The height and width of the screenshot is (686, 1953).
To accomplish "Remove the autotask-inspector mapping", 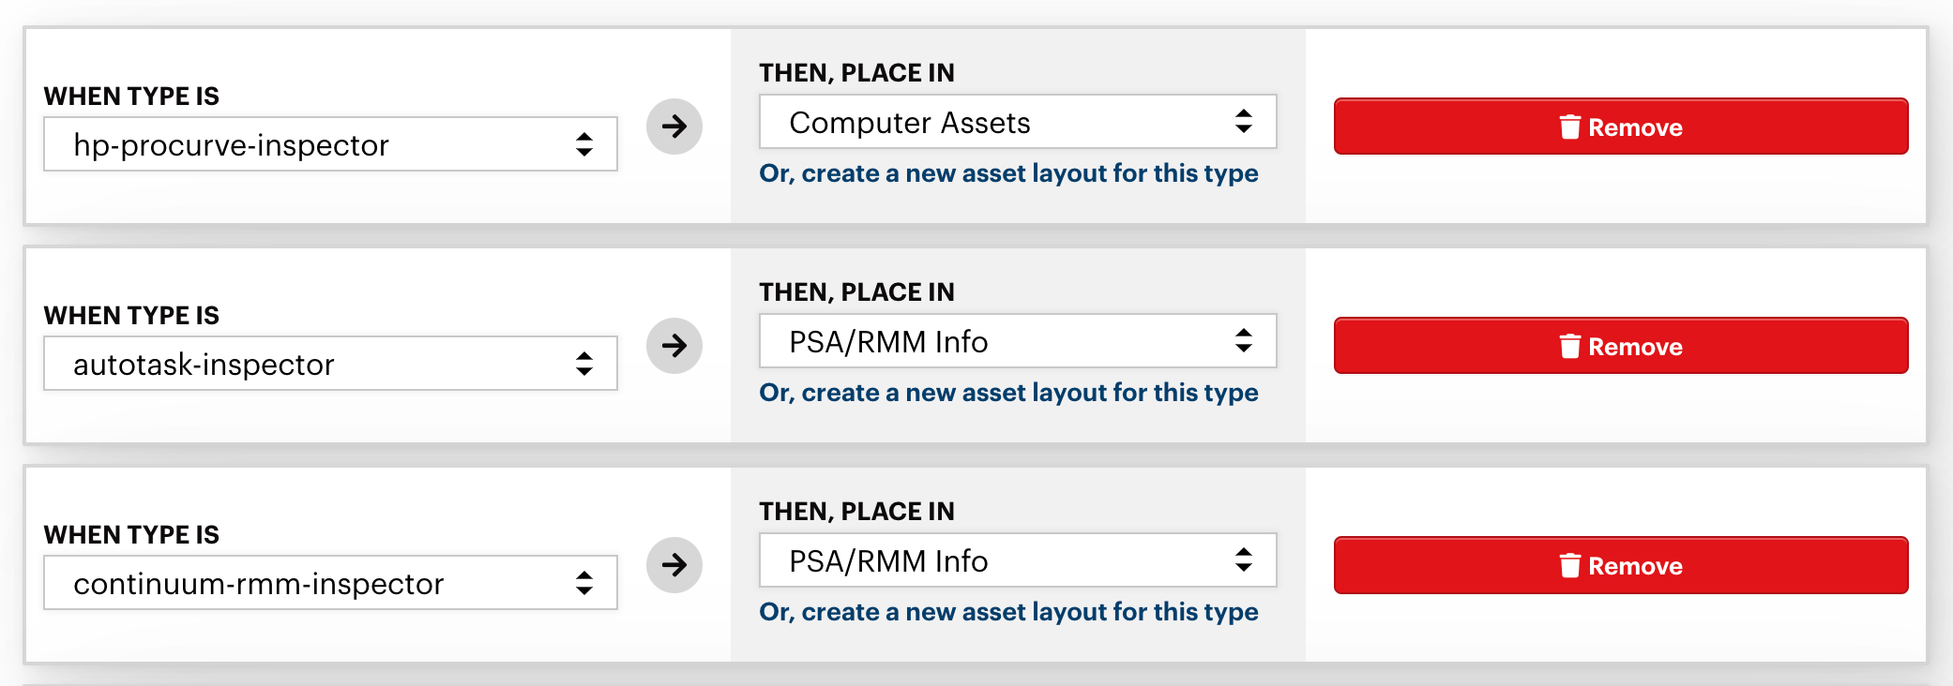I will click(x=1621, y=346).
